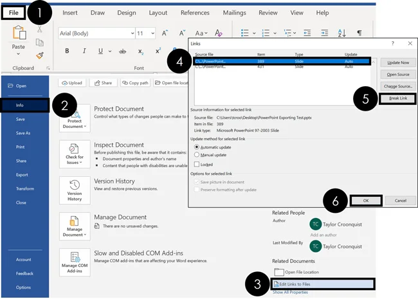Expand the Paste options arrow
The width and height of the screenshot is (418, 299).
coord(18,54)
